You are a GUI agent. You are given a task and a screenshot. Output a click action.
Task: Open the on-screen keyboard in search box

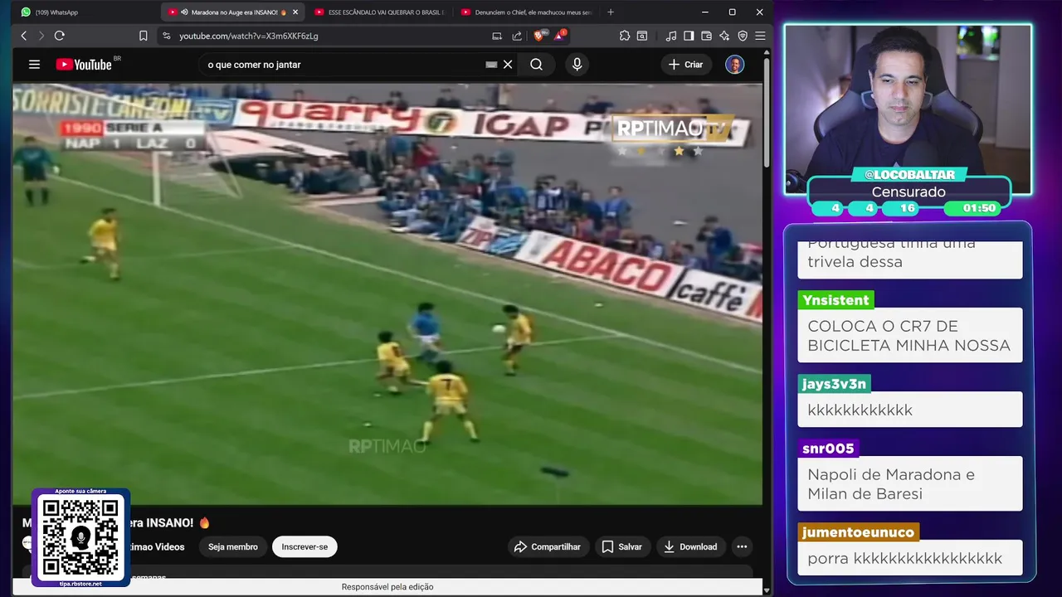[x=491, y=64]
